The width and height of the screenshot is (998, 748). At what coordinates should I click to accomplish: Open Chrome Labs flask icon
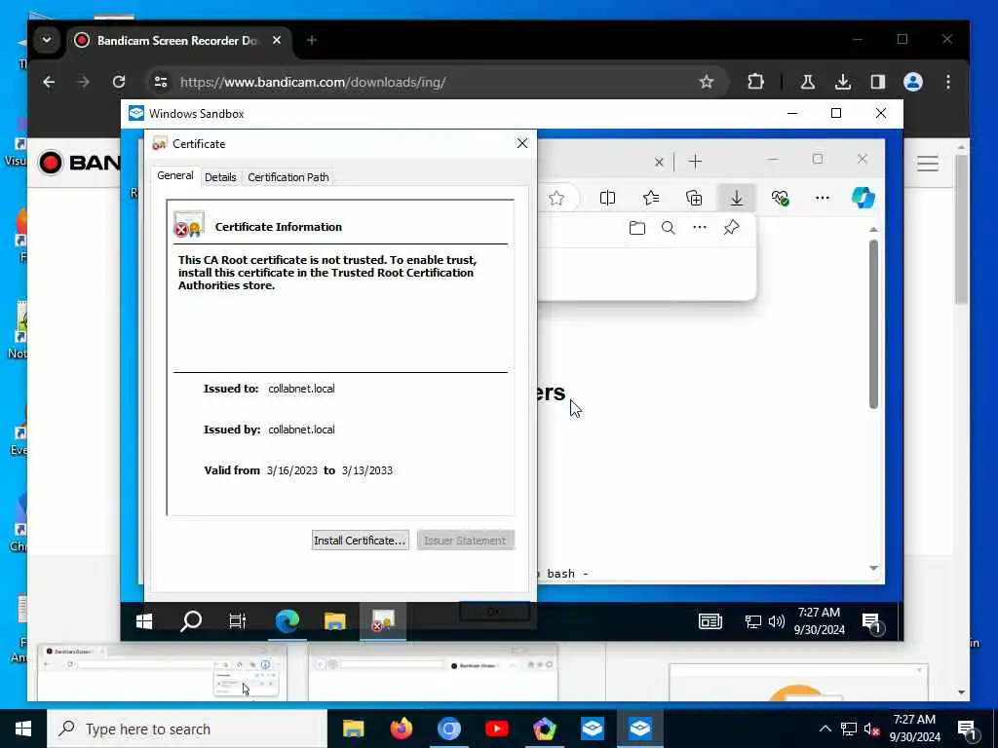tap(808, 82)
